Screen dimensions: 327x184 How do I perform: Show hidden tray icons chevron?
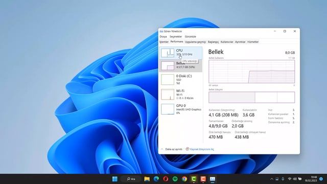point(271,179)
